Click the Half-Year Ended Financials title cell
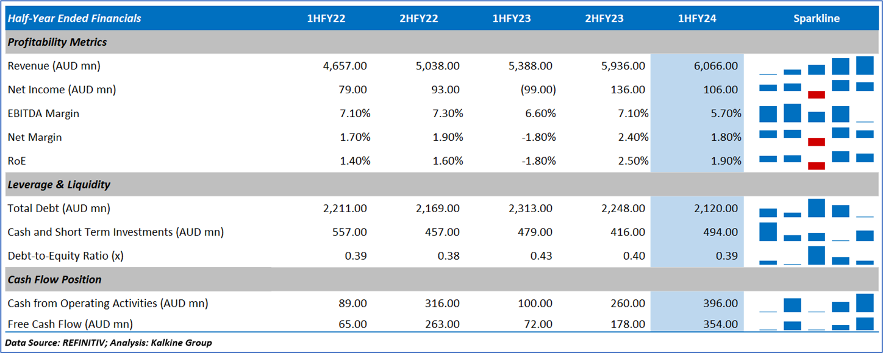 (x=74, y=18)
